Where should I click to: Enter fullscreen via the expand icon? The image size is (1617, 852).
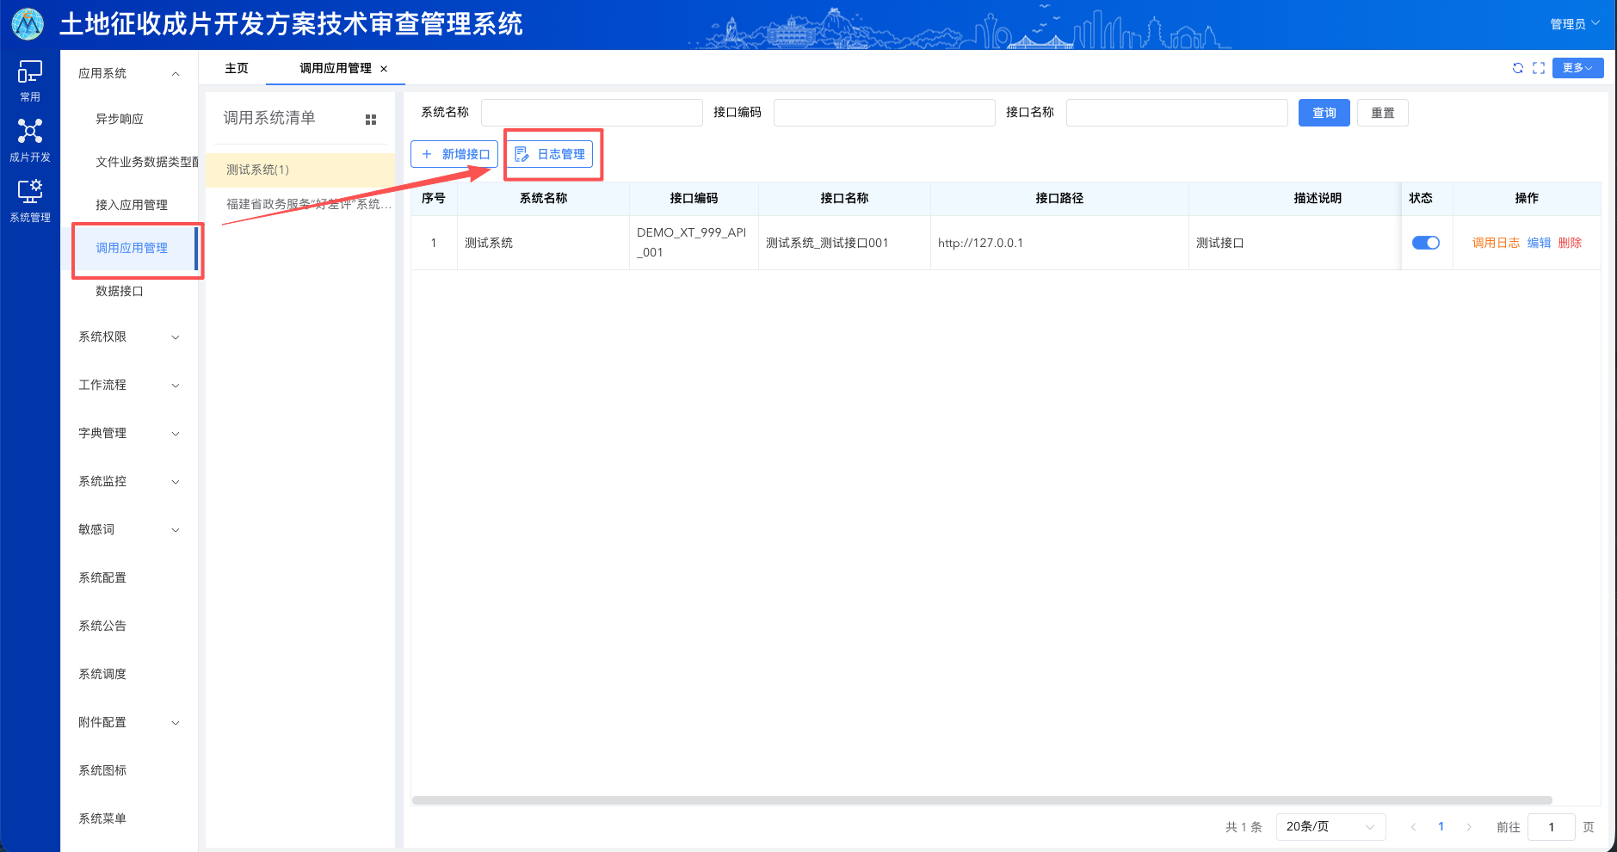[1539, 68]
